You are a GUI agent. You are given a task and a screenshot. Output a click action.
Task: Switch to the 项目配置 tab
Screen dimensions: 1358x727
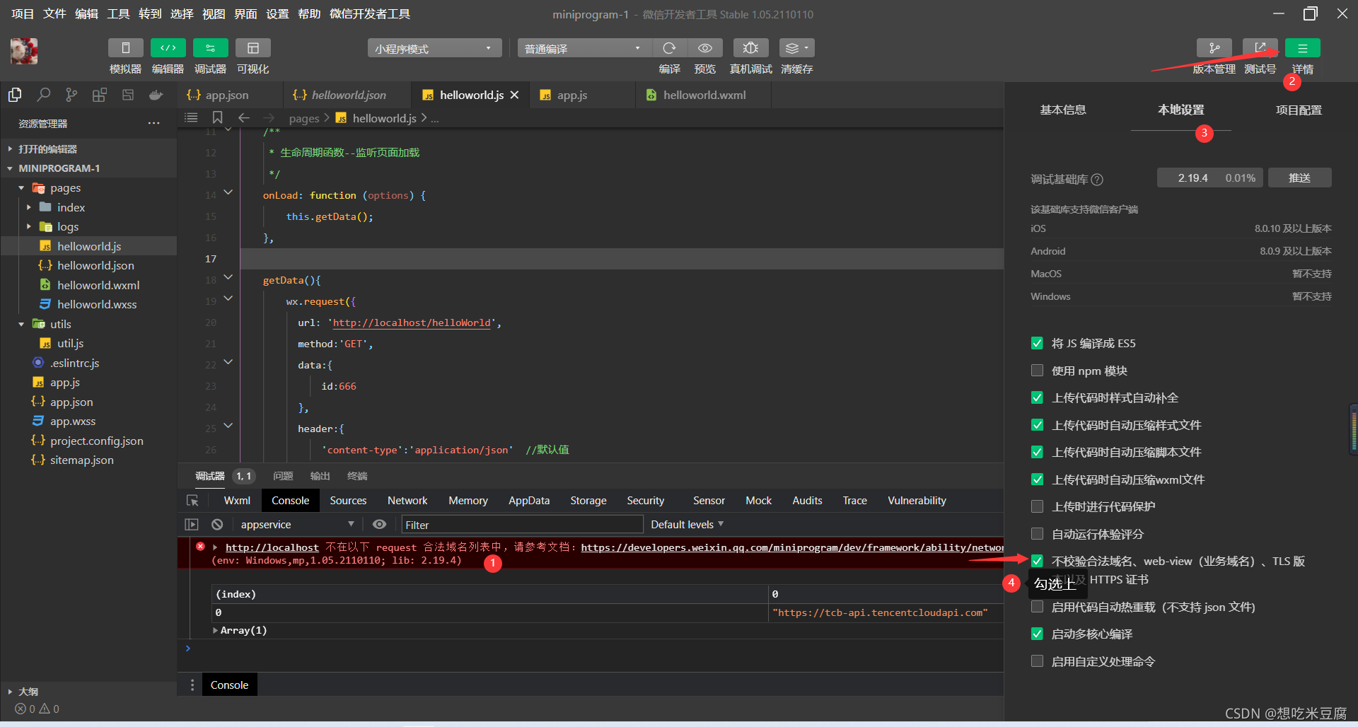point(1299,110)
